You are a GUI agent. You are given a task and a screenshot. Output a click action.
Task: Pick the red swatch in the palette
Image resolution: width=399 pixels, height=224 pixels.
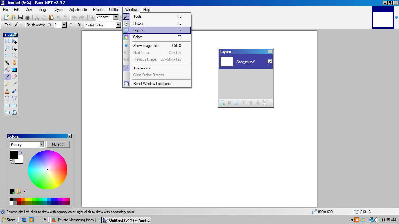pos(19,199)
